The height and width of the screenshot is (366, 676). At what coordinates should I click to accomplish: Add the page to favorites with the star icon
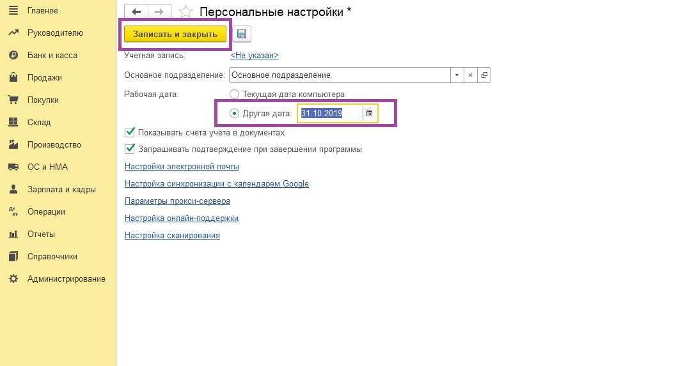coord(185,12)
